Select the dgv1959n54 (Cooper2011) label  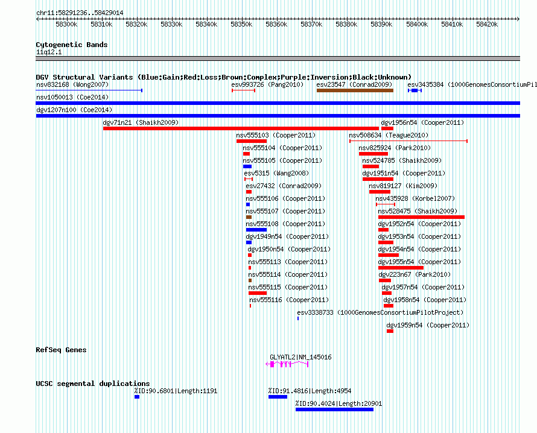[x=428, y=325]
